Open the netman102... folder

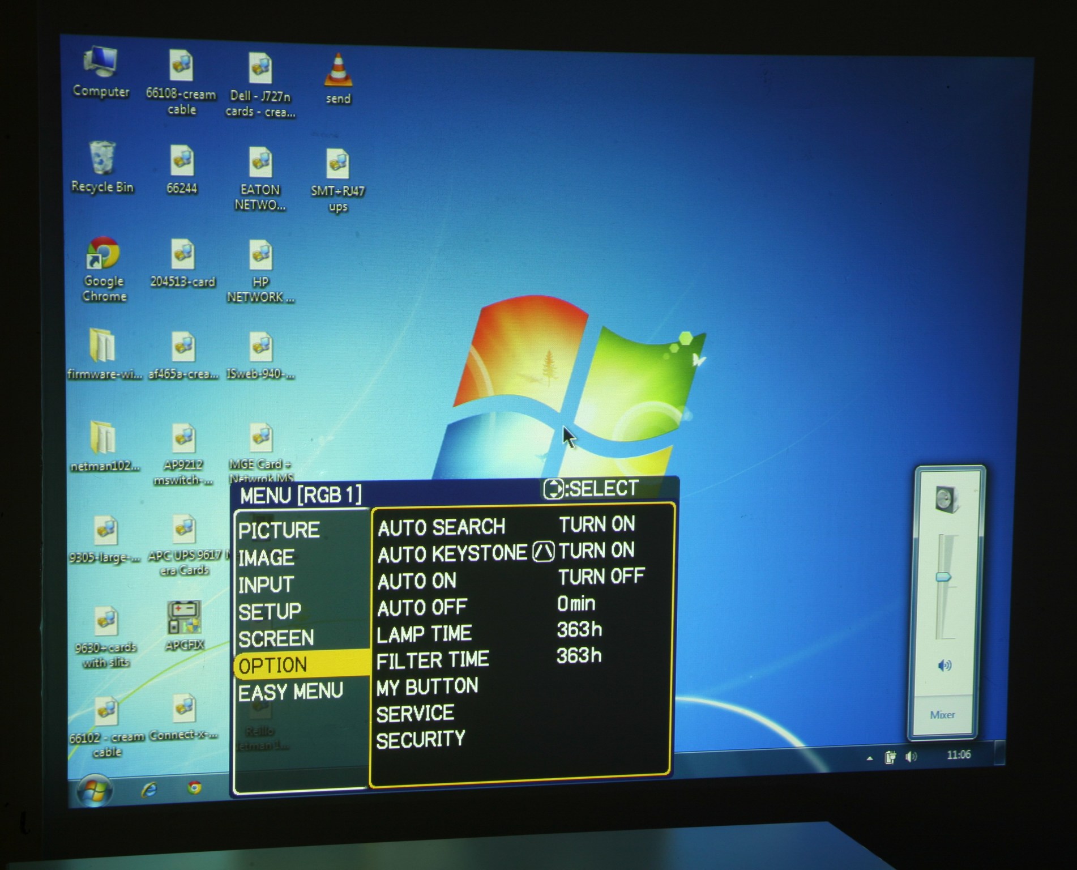[104, 446]
